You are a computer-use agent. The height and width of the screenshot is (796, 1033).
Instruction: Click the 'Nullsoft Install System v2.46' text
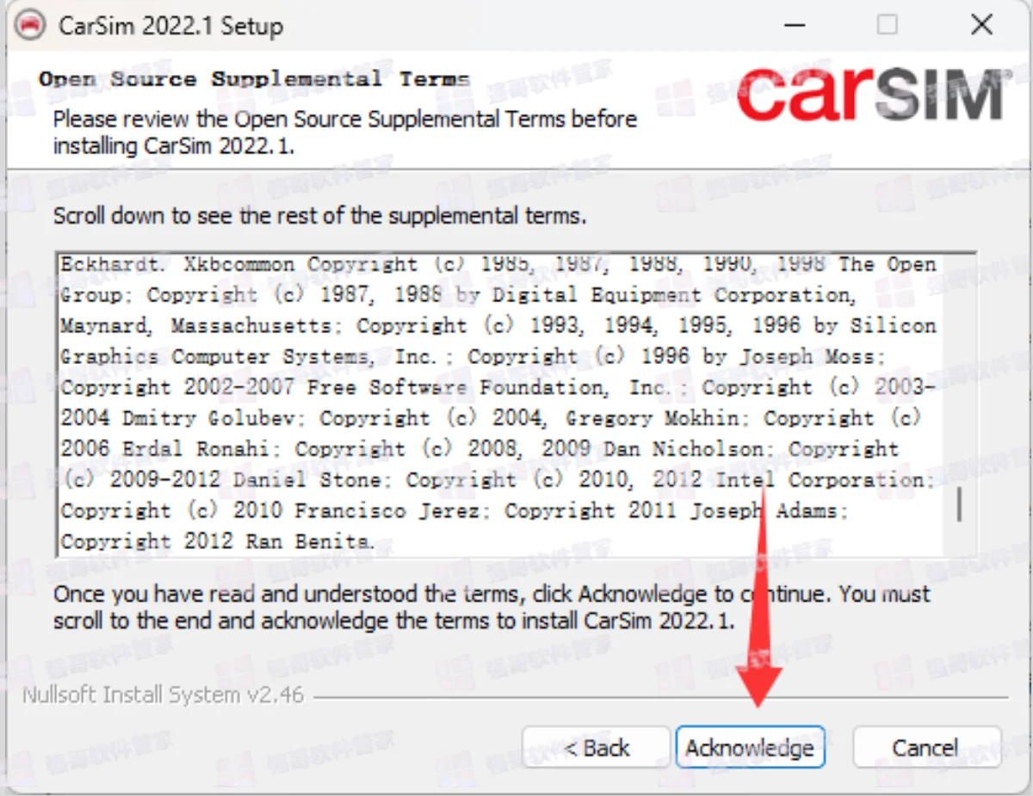(x=164, y=694)
